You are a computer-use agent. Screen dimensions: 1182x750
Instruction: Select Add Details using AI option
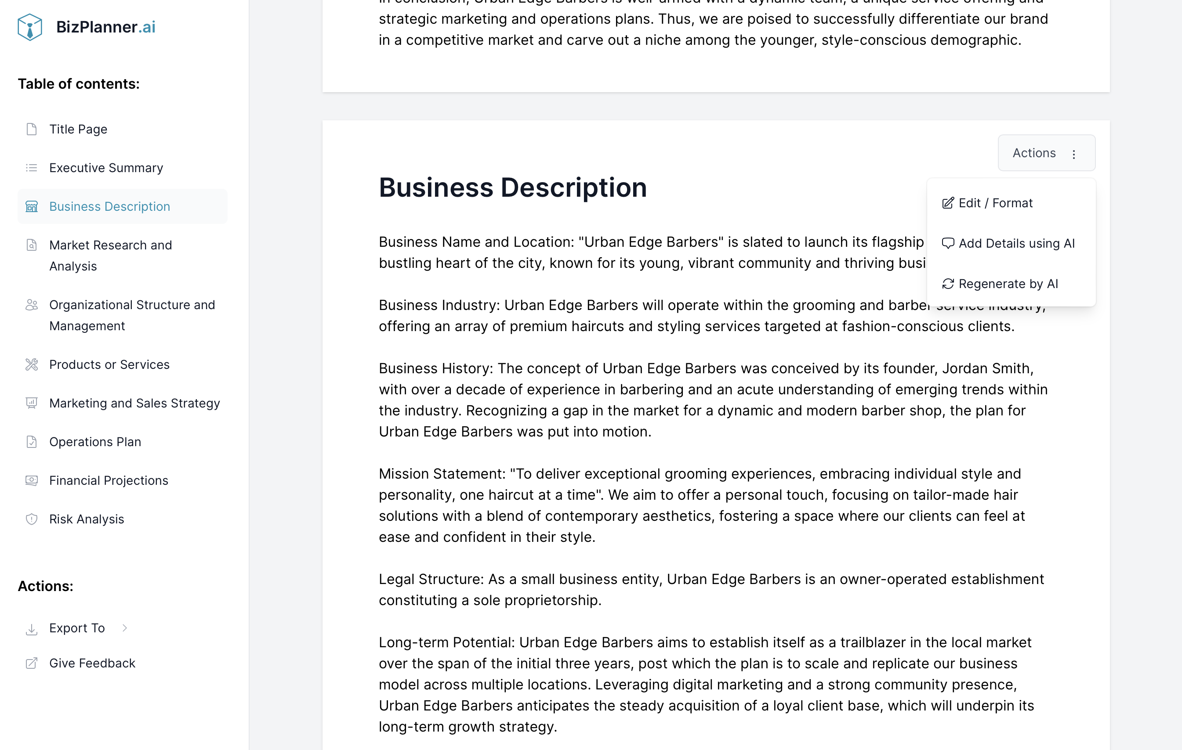click(1017, 243)
